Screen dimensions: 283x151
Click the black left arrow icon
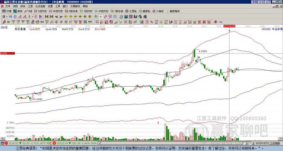[x=56, y=17]
